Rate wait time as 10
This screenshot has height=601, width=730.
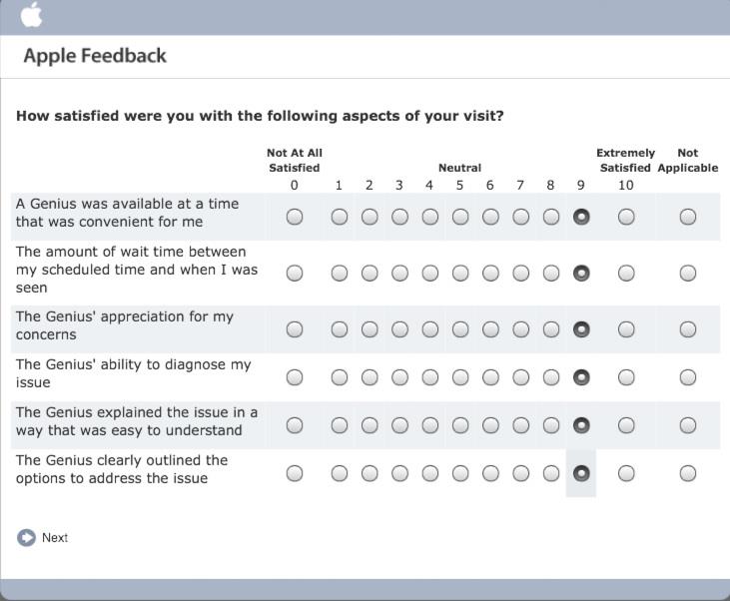626,273
